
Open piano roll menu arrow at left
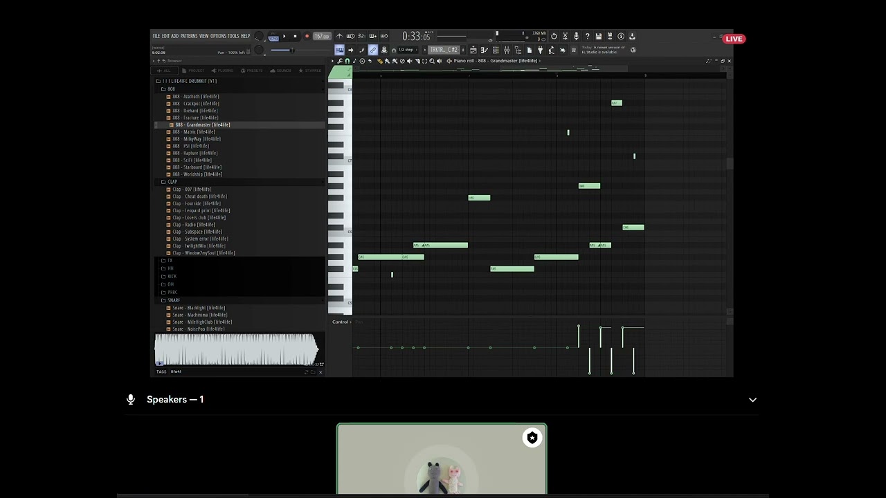(332, 61)
